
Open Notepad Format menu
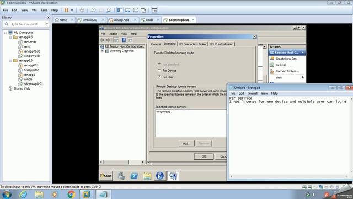253,93
